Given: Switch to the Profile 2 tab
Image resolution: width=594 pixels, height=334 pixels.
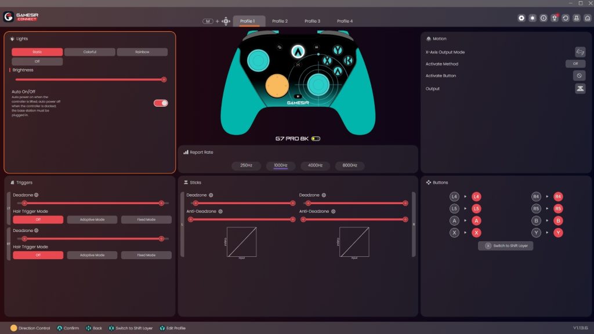Looking at the screenshot, I should coord(280,21).
